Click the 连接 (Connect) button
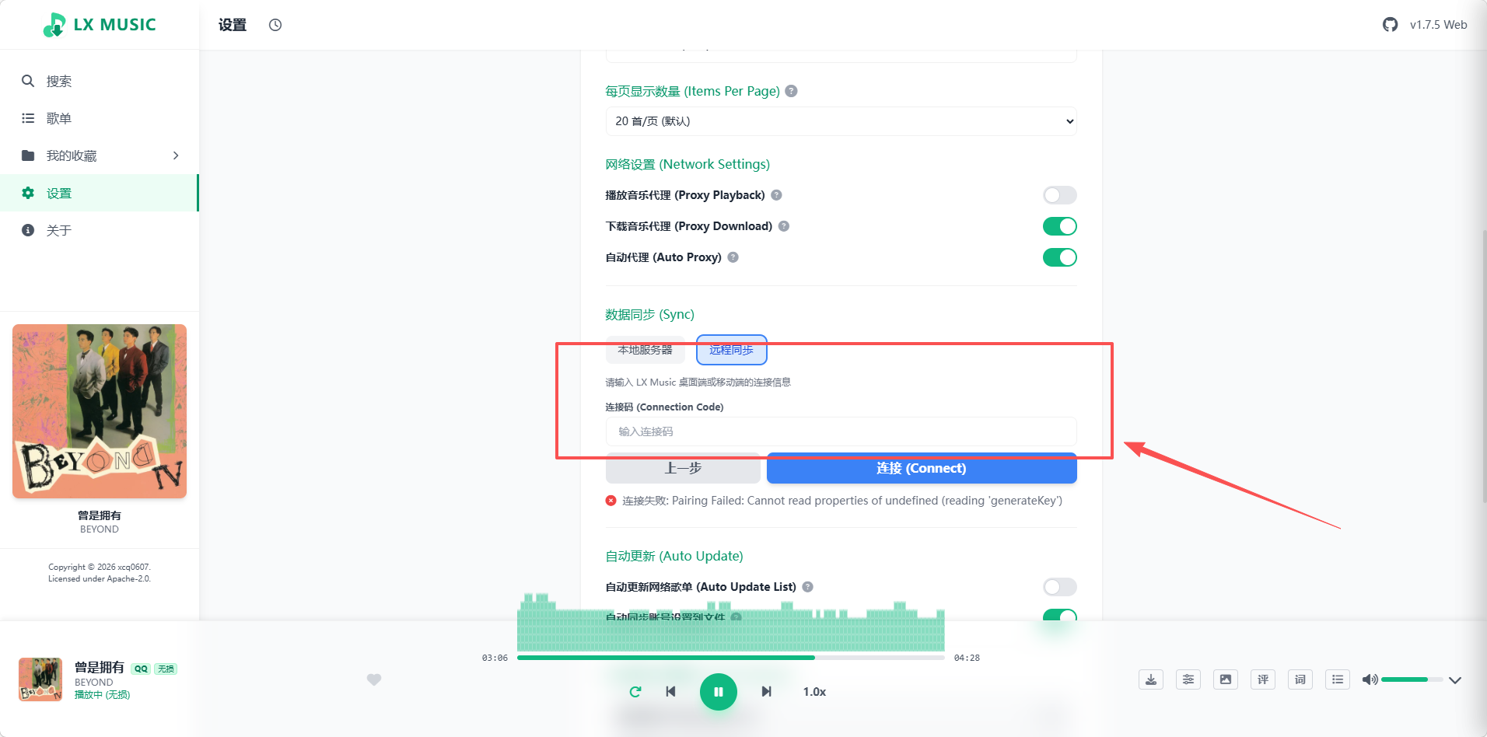The image size is (1487, 737). [922, 468]
